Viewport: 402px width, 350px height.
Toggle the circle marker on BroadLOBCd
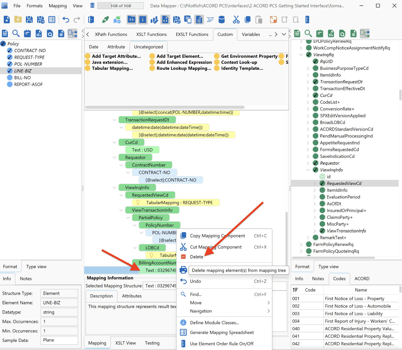pos(316,122)
